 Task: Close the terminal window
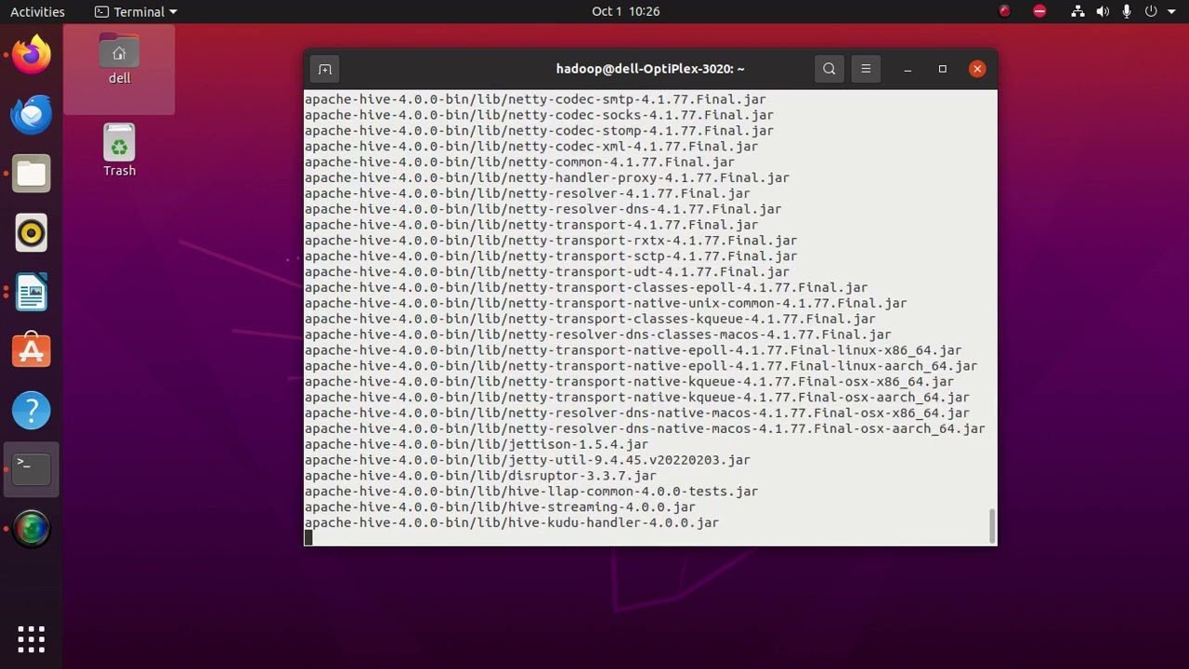pyautogui.click(x=977, y=69)
